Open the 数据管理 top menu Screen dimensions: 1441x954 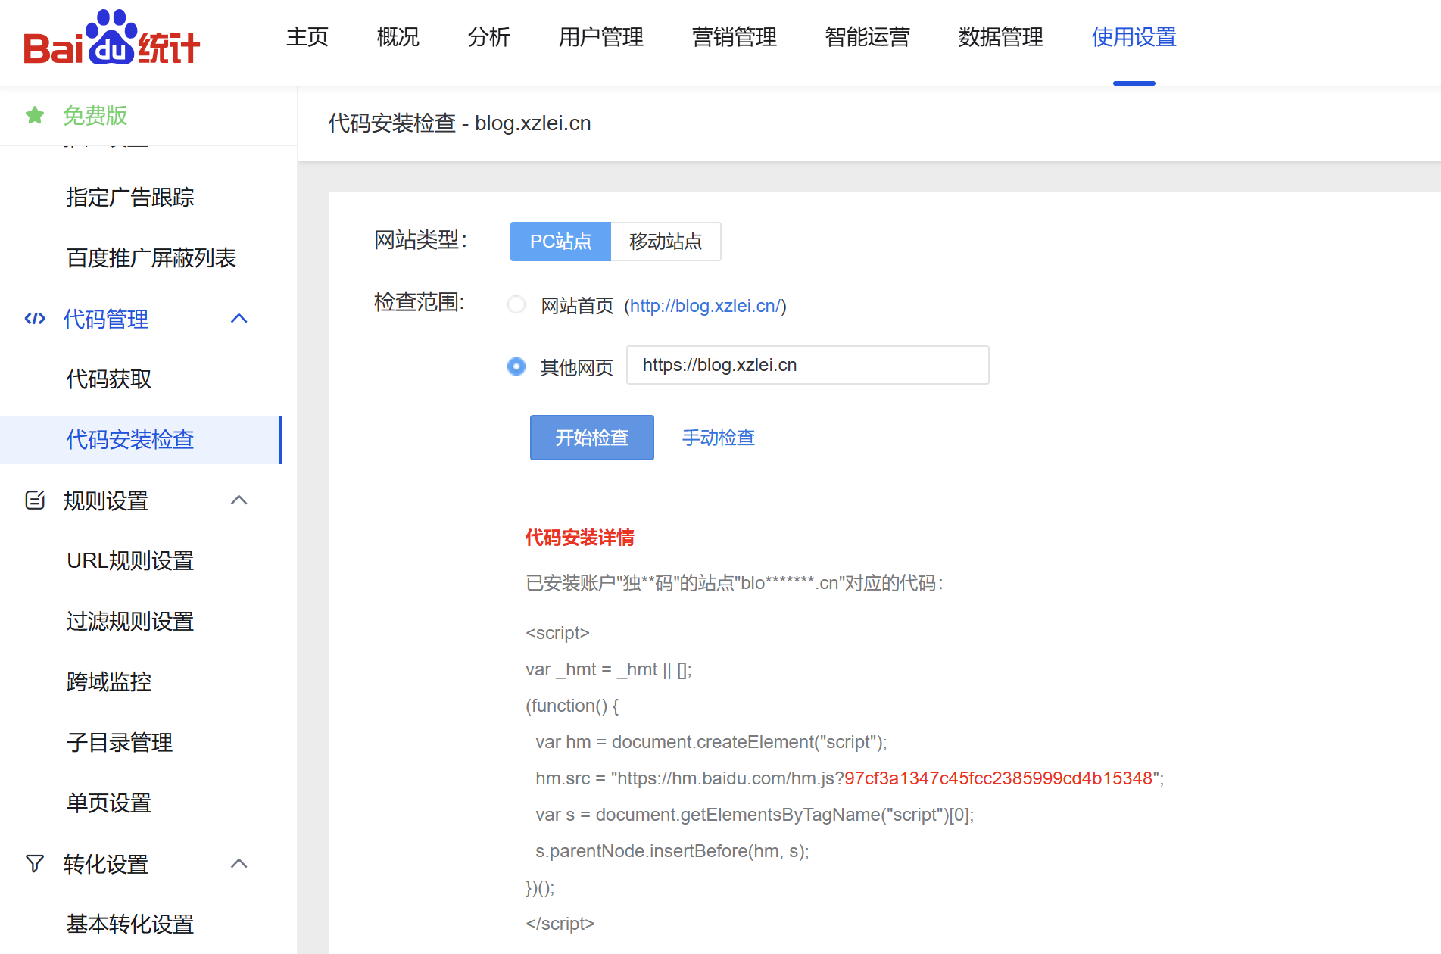[x=1000, y=37]
